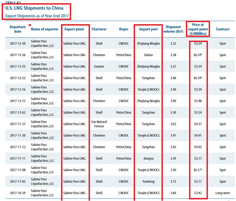Viewport: 236px width, 201px height.
Task: Select the "Shell" charterer in 2017-11-11 row
Action: coord(99,158)
